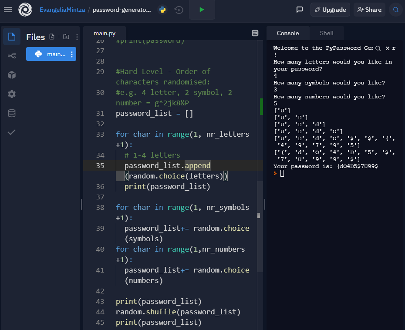The image size is (405, 330).
Task: Click the '# 1-4 letters' comment
Action: [152, 155]
